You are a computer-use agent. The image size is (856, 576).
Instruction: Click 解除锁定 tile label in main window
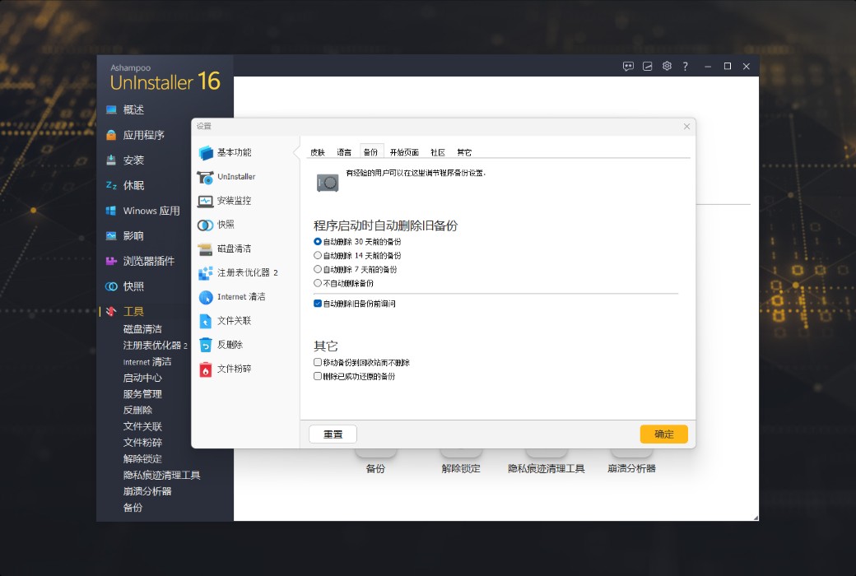click(x=461, y=469)
